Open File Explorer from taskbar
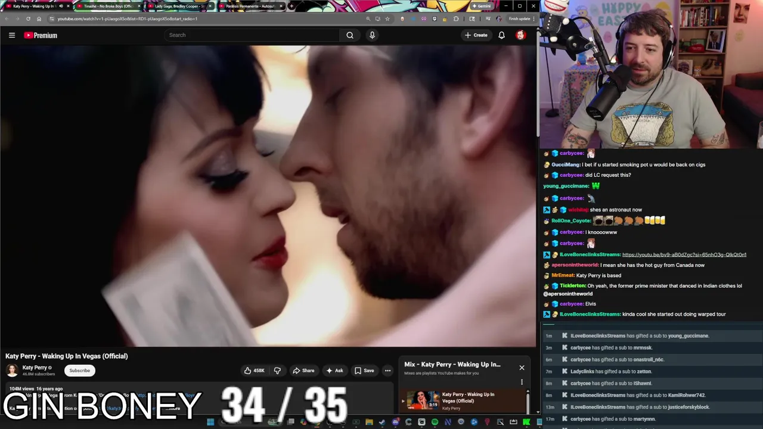Image resolution: width=763 pixels, height=429 pixels. click(x=369, y=422)
